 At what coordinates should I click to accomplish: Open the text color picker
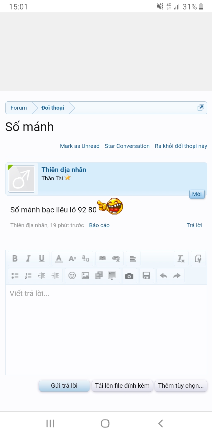pos(59,259)
